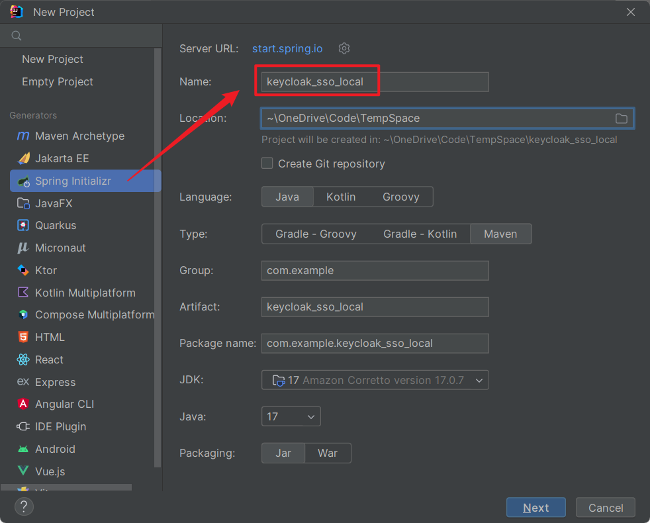
Task: Click the Compose Multiplatform icon
Action: 23,314
